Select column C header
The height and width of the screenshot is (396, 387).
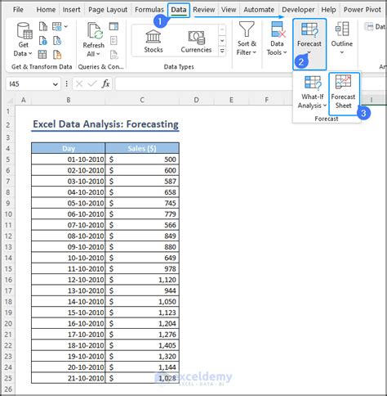click(x=142, y=100)
